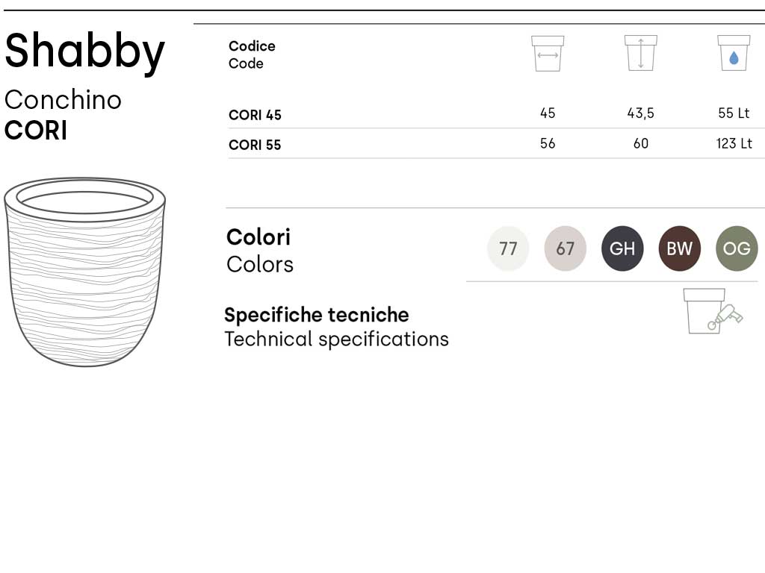The width and height of the screenshot is (765, 573).
Task: Select the white 77 color swatch
Action: (508, 248)
